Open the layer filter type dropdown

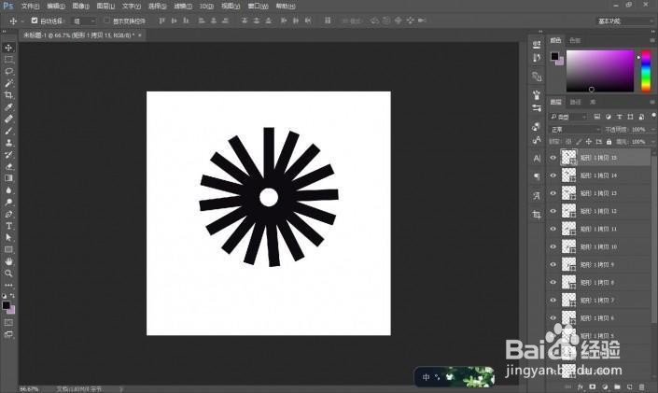click(x=567, y=117)
